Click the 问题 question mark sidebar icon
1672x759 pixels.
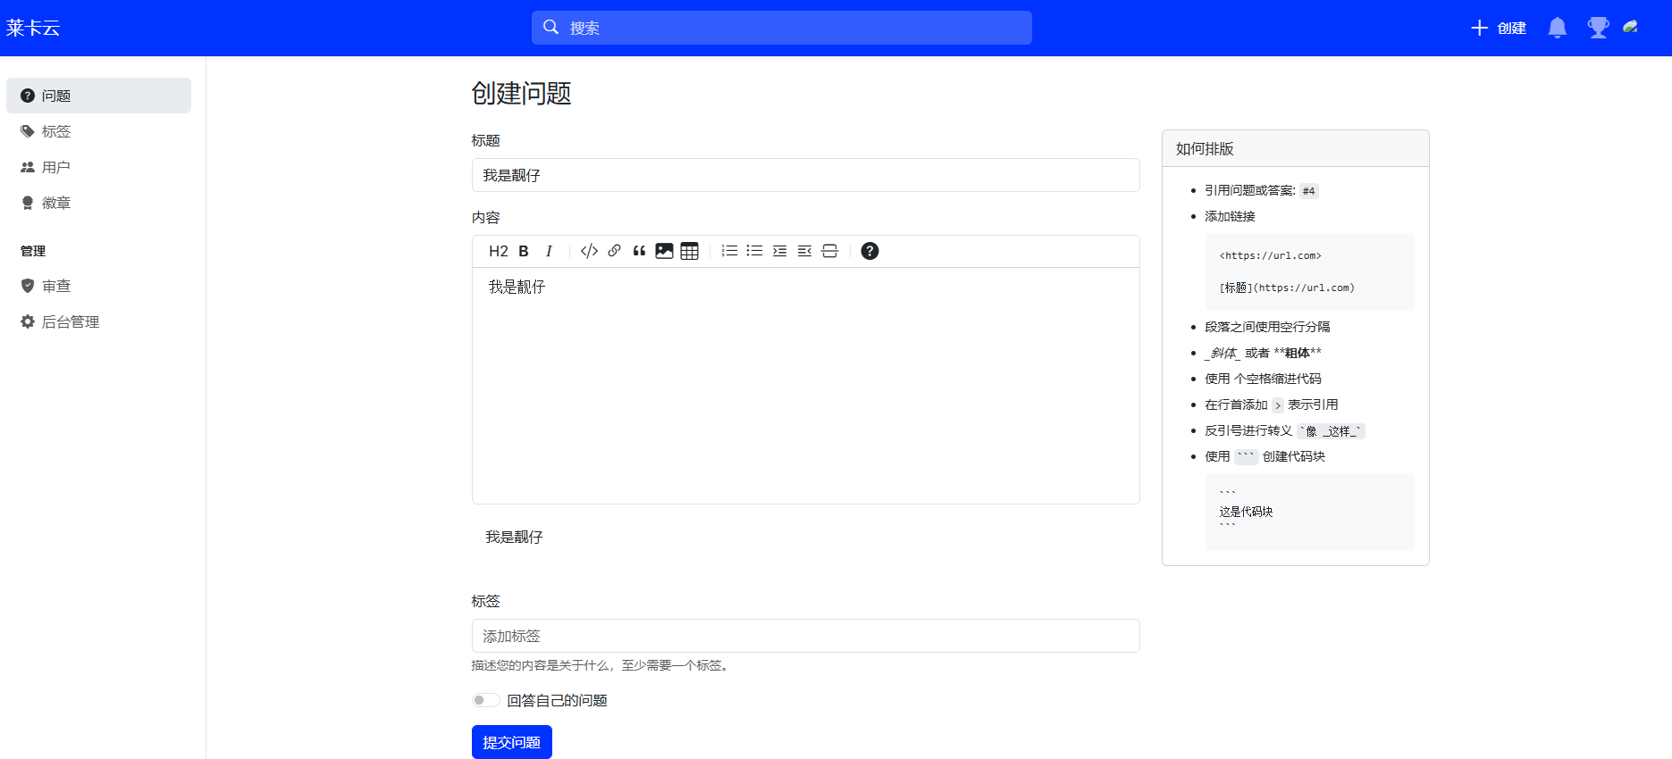coord(28,96)
